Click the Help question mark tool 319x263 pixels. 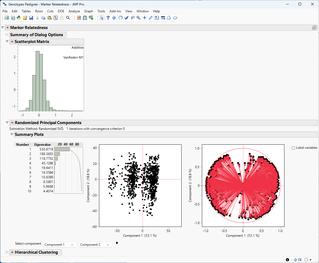(108, 18)
